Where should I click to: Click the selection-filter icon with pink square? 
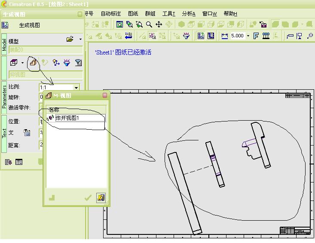(x=152, y=36)
